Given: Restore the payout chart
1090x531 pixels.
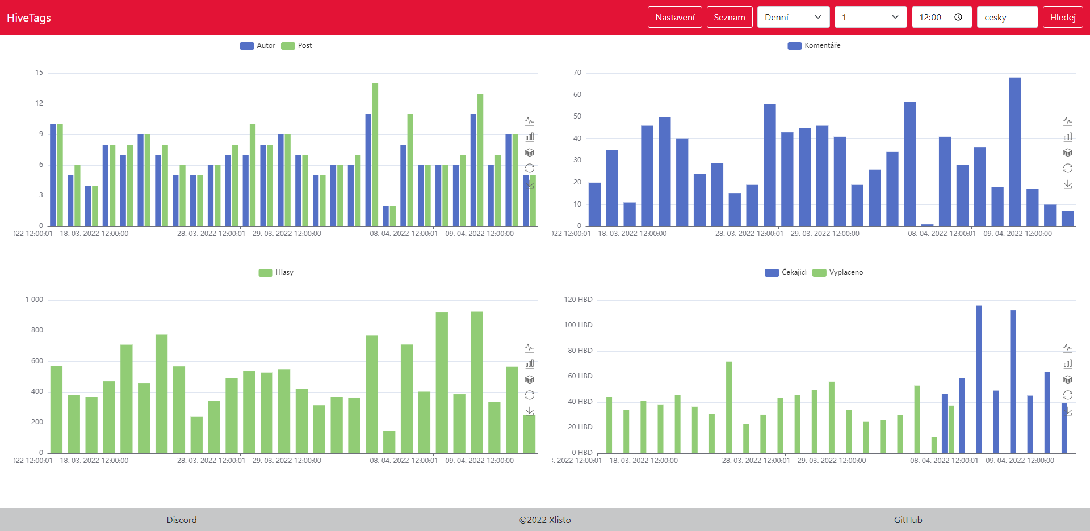Looking at the screenshot, I should coord(1068,395).
